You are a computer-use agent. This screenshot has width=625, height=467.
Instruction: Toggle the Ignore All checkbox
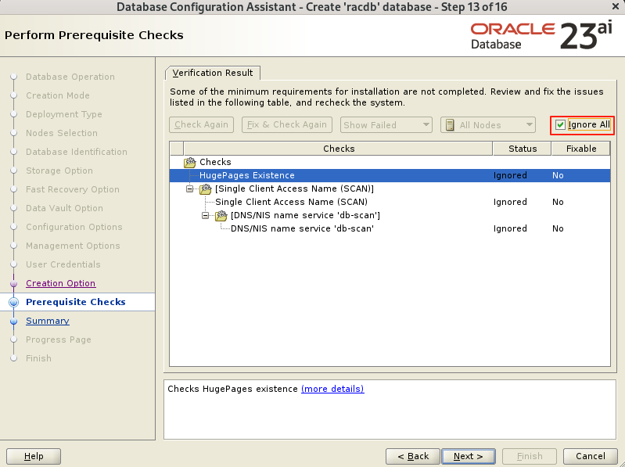pyautogui.click(x=560, y=124)
